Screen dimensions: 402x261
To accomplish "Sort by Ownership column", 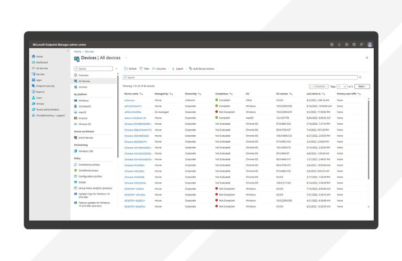I will tap(193, 94).
